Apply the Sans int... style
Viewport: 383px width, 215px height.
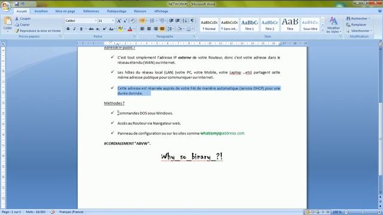pos(229,24)
